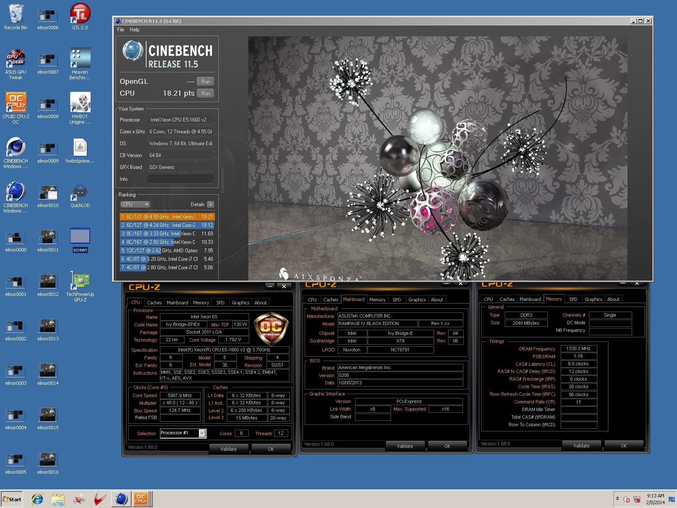Expand ranking Details arrow button
Image resolution: width=677 pixels, height=508 pixels.
pos(211,204)
